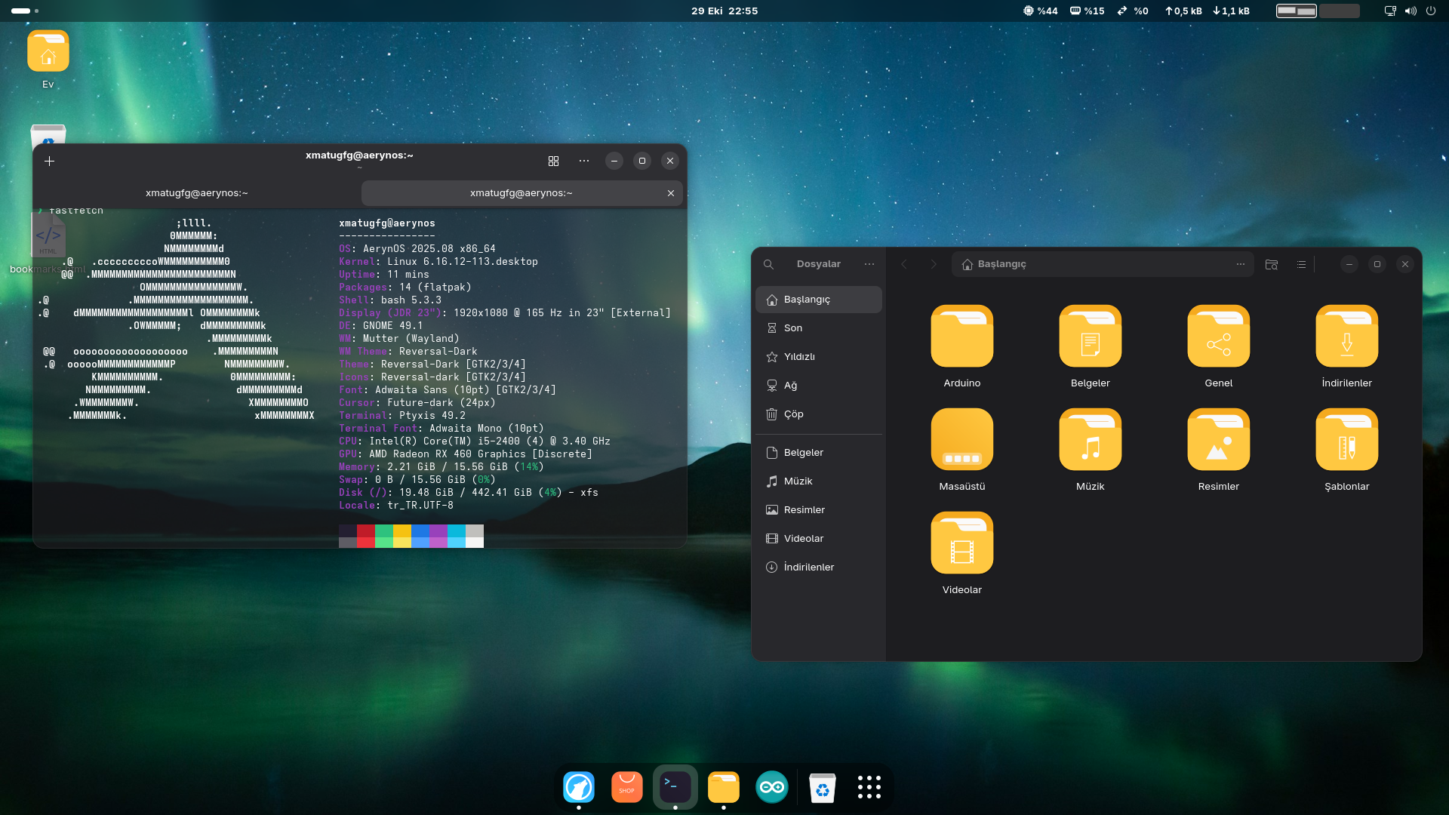Launch Arduino IDE from the dock
This screenshot has height=815, width=1449.
[x=771, y=788]
